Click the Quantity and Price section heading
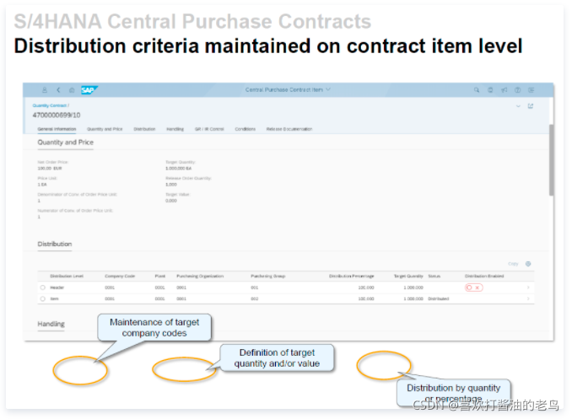The image size is (572, 419). click(65, 142)
